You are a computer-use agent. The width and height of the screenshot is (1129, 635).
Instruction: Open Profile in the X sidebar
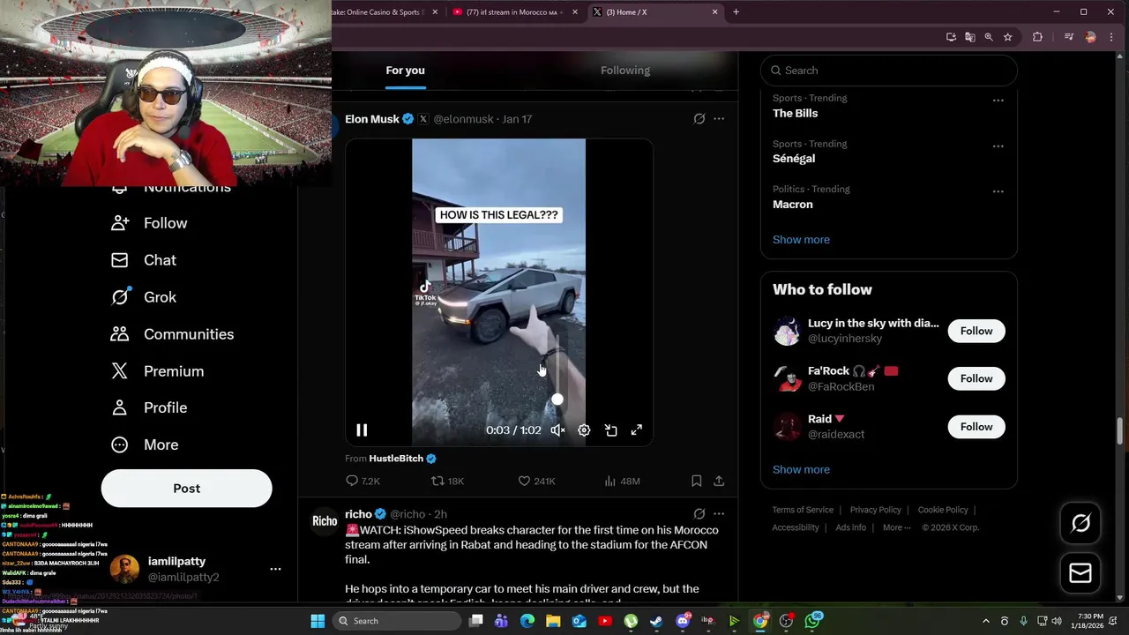pos(149,407)
